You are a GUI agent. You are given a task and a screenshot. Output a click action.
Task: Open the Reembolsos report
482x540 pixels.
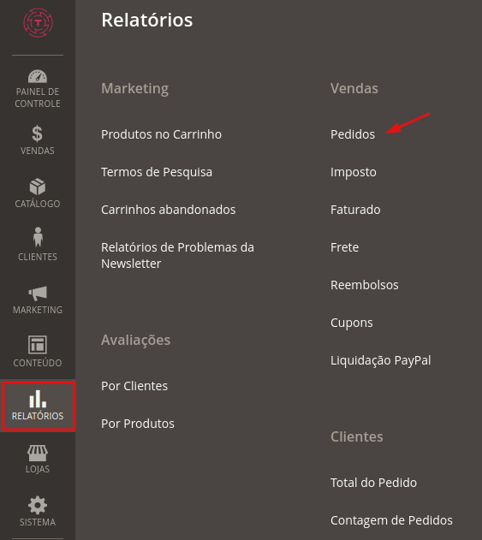click(x=364, y=285)
